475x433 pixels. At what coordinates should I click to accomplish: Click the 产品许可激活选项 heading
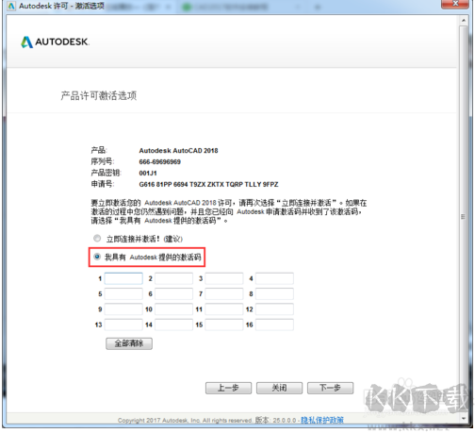(x=99, y=95)
